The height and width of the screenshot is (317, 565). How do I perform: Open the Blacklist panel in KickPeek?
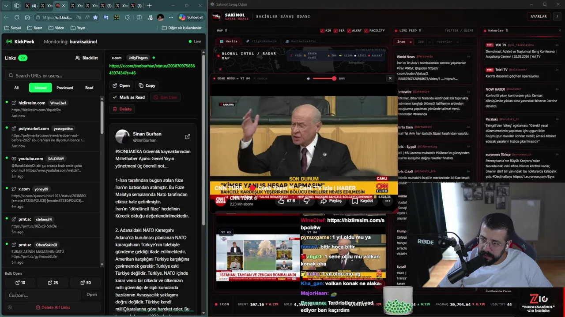tap(87, 58)
